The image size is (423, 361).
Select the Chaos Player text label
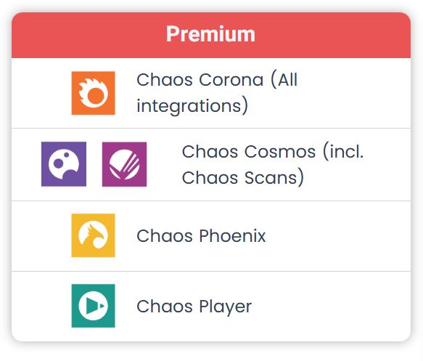[x=194, y=307]
